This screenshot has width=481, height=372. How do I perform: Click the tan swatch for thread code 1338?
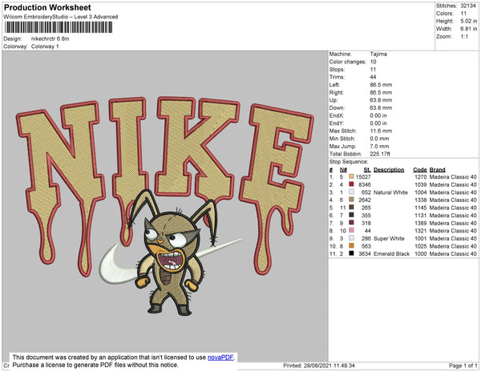pyautogui.click(x=351, y=200)
